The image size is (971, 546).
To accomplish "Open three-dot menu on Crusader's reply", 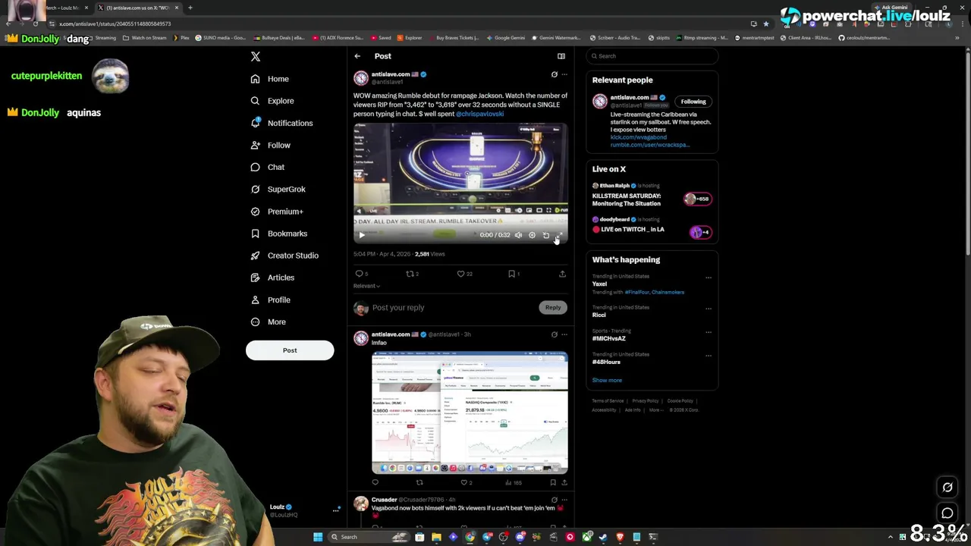I will click(564, 500).
